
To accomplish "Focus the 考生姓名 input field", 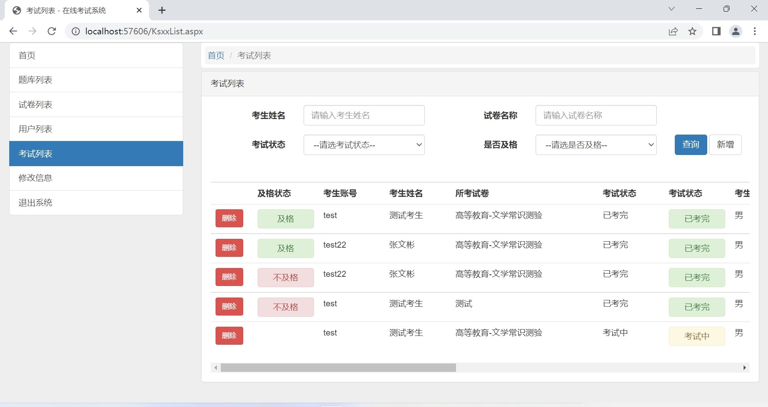I will (x=364, y=115).
